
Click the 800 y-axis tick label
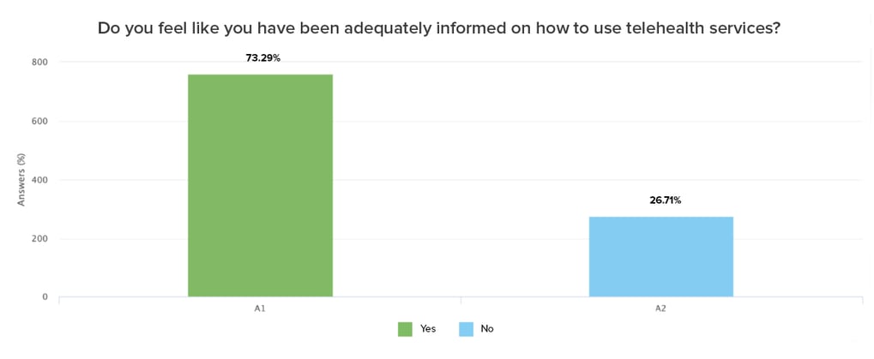pos(39,63)
